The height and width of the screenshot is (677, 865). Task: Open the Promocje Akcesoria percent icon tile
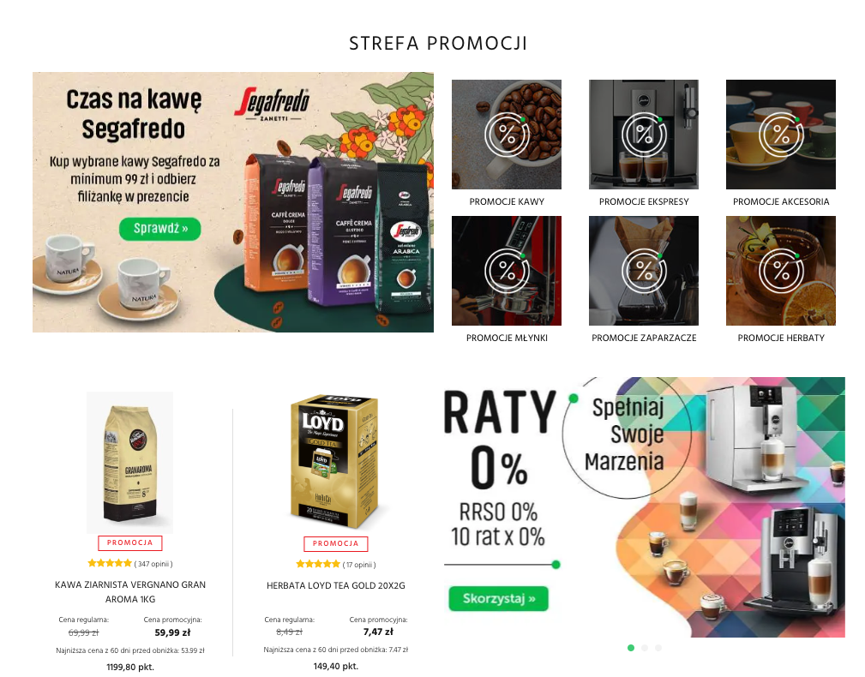coord(781,135)
